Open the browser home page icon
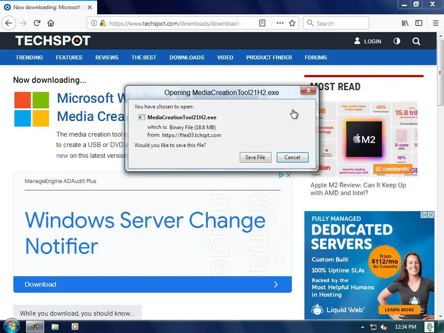 pos(51,23)
